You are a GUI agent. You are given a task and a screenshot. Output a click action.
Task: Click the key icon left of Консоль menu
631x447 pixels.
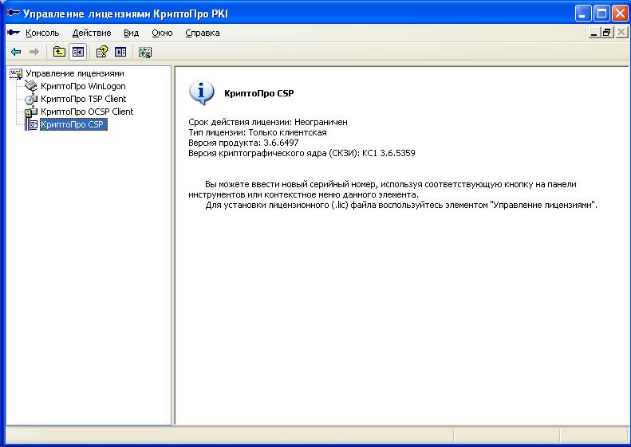point(14,33)
